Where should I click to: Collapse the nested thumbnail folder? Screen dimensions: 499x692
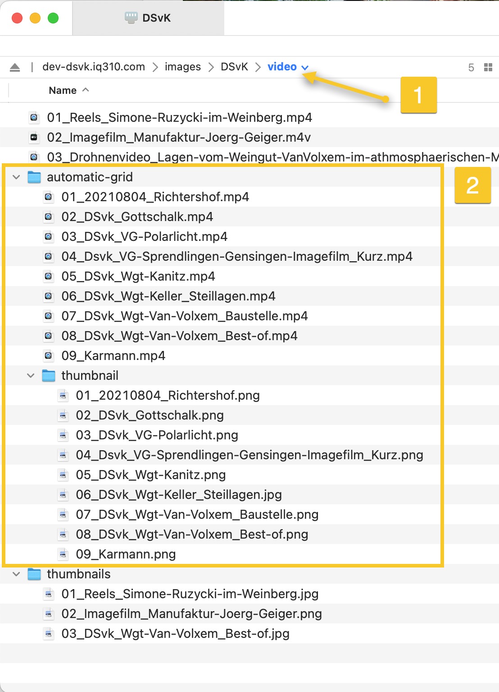(x=31, y=376)
